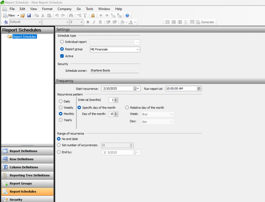Uncheck the Active checkbox
Image resolution: width=265 pixels, height=202 pixels.
pyautogui.click(x=62, y=56)
